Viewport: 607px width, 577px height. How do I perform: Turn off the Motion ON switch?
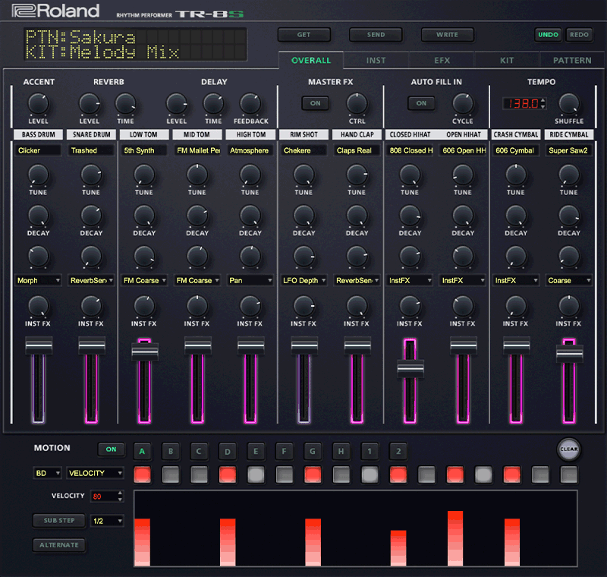[x=111, y=449]
